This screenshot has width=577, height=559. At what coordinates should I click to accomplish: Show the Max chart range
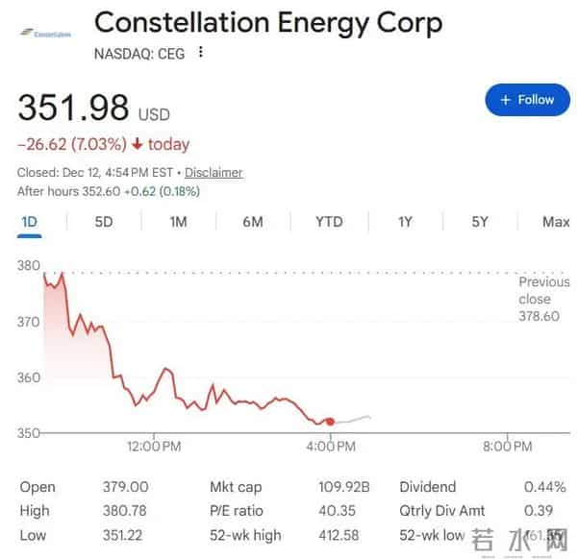556,222
